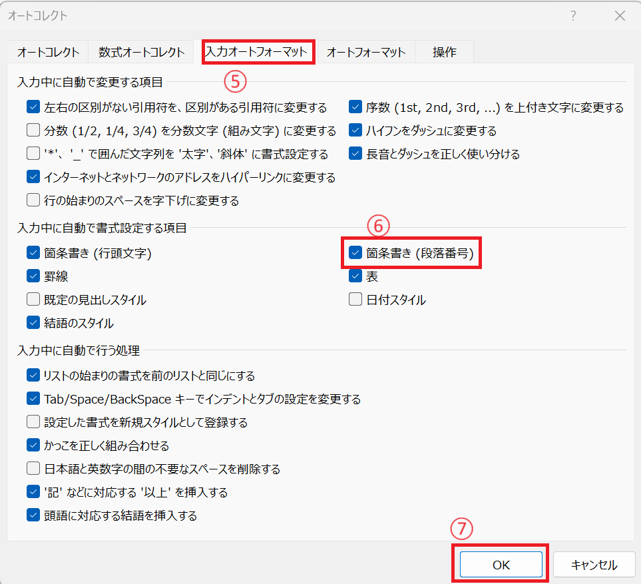Click the help question mark icon
641x584 pixels.
pos(573,17)
